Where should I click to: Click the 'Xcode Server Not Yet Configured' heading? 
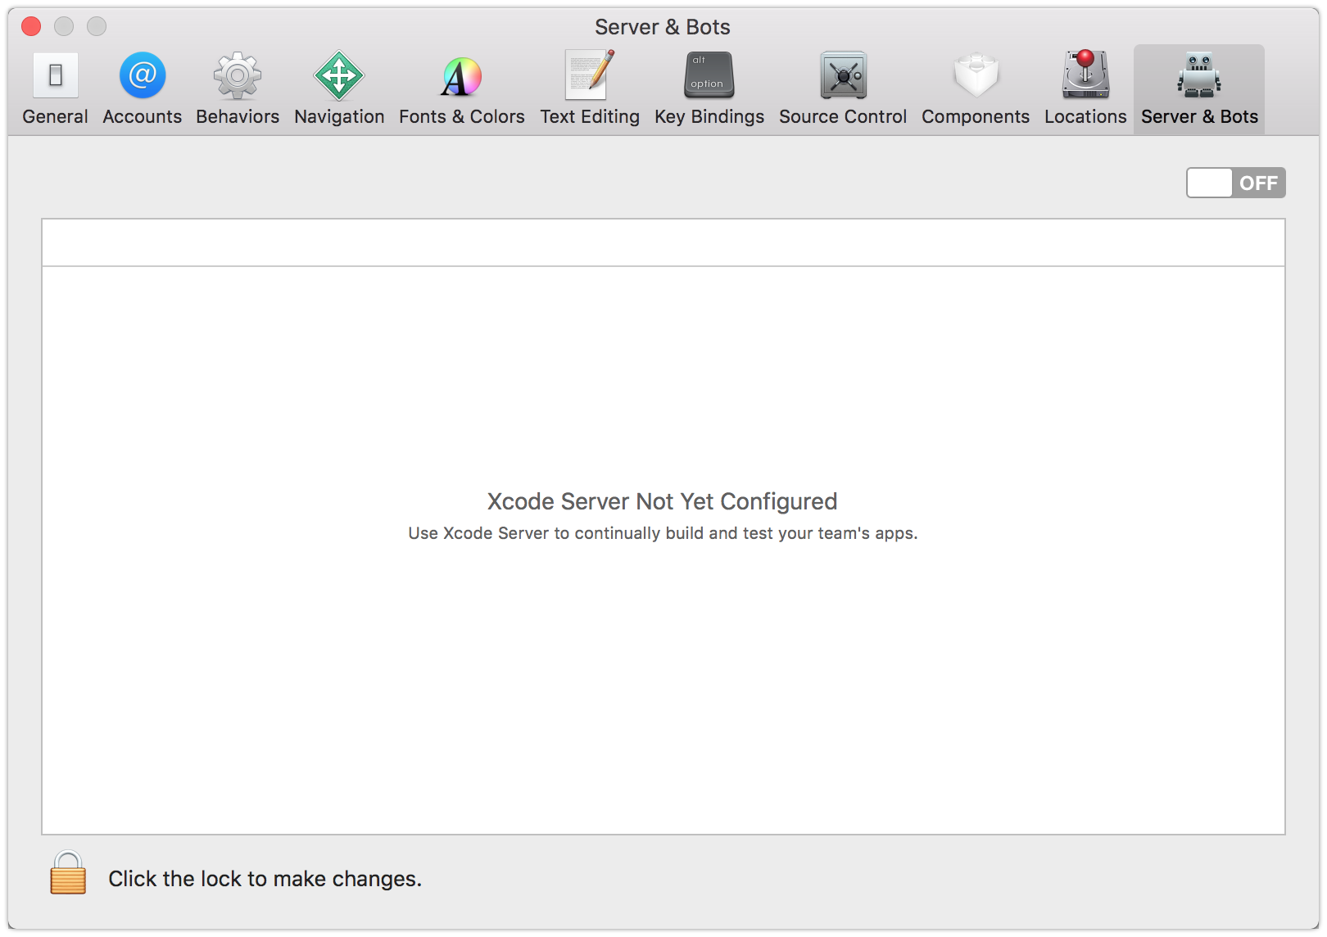point(662,501)
